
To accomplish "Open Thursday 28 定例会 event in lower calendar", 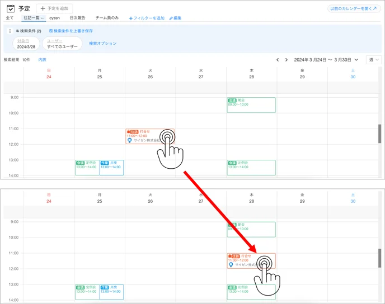I will (x=251, y=292).
